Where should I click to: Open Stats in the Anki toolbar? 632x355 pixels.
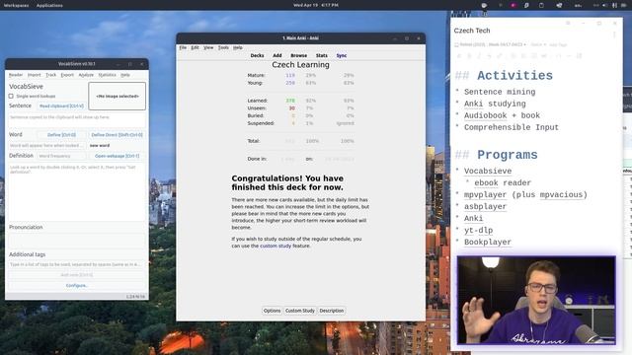(x=322, y=55)
